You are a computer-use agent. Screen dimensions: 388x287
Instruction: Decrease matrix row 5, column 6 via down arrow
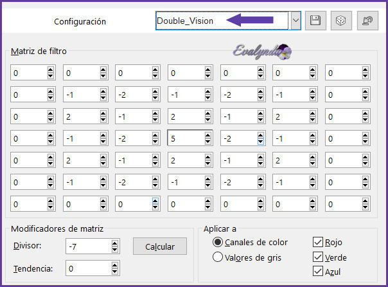(x=313, y=163)
